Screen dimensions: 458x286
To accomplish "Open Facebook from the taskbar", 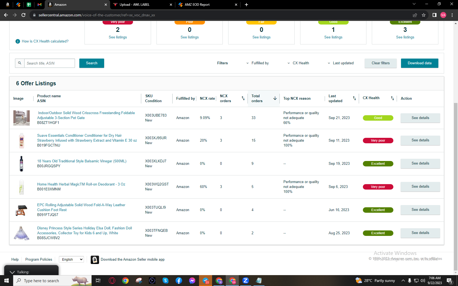I will pos(179,281).
